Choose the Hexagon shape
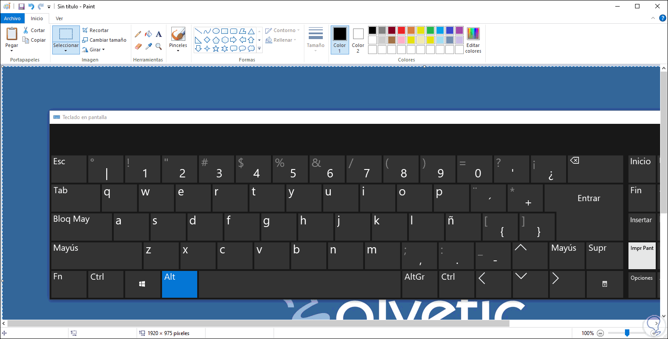Image resolution: width=668 pixels, height=339 pixels. [x=224, y=40]
